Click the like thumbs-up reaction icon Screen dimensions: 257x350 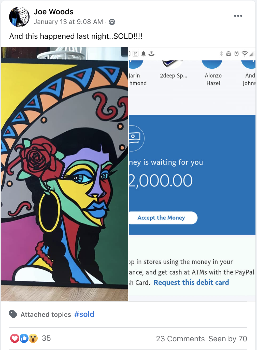(x=24, y=338)
